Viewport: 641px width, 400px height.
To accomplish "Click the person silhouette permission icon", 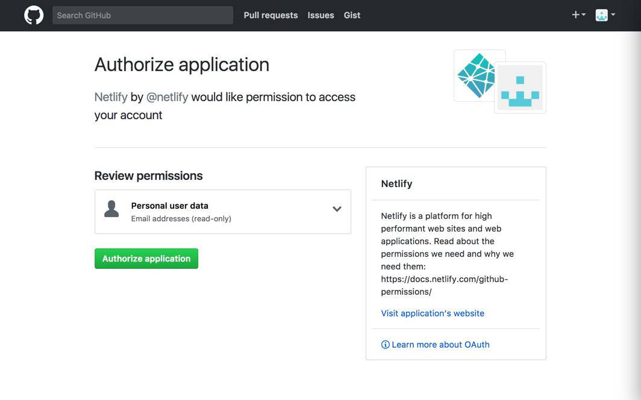I will [x=111, y=209].
